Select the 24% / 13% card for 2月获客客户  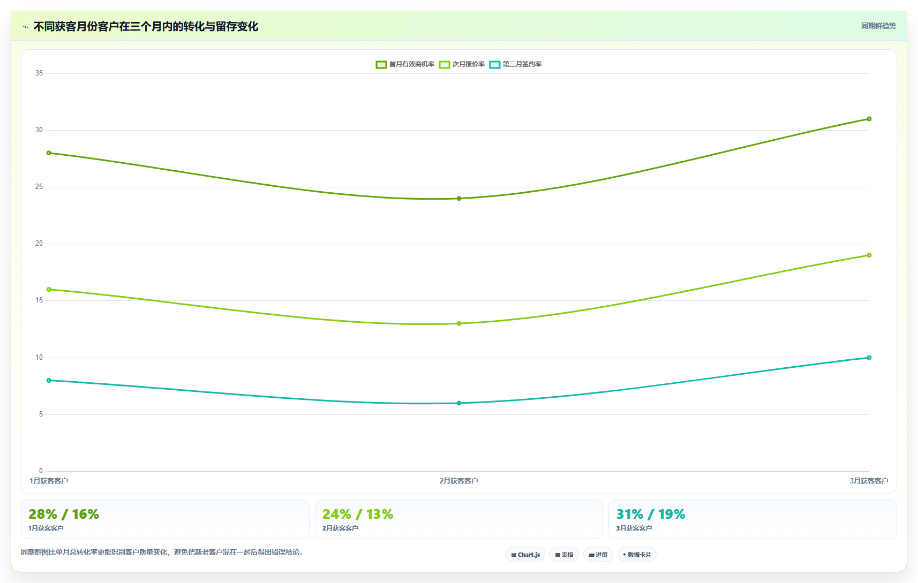pos(459,519)
